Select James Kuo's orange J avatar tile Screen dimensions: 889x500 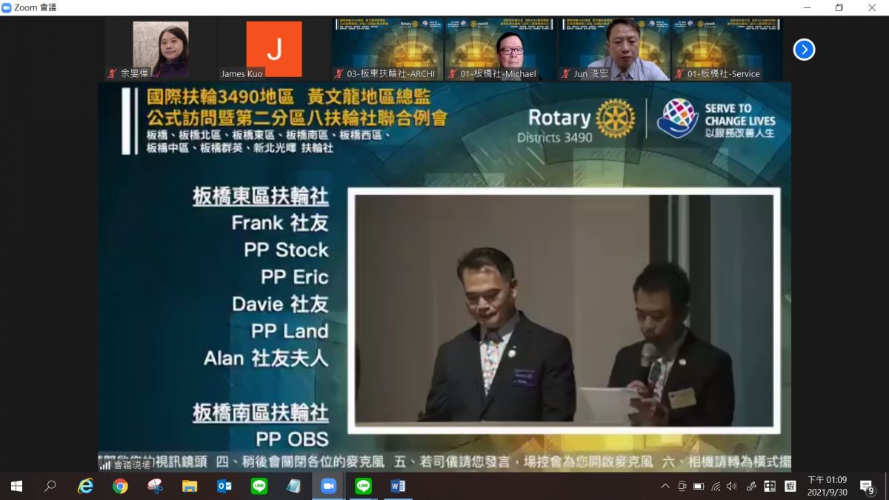273,49
